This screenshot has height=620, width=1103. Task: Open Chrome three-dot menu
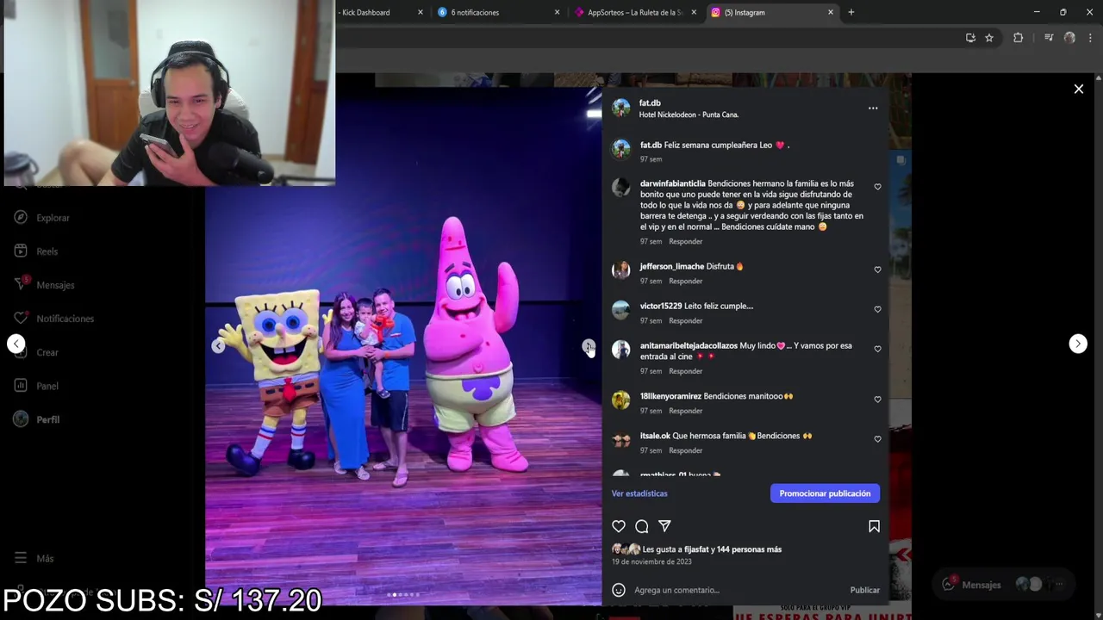point(1090,38)
